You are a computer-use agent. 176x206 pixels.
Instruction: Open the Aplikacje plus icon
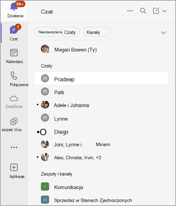tap(14, 167)
